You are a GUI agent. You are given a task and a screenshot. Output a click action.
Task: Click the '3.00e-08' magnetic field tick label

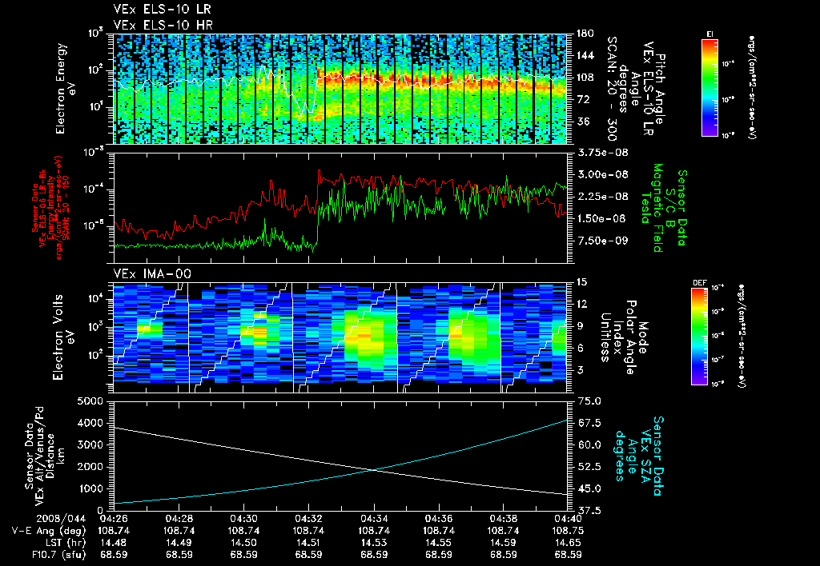602,175
